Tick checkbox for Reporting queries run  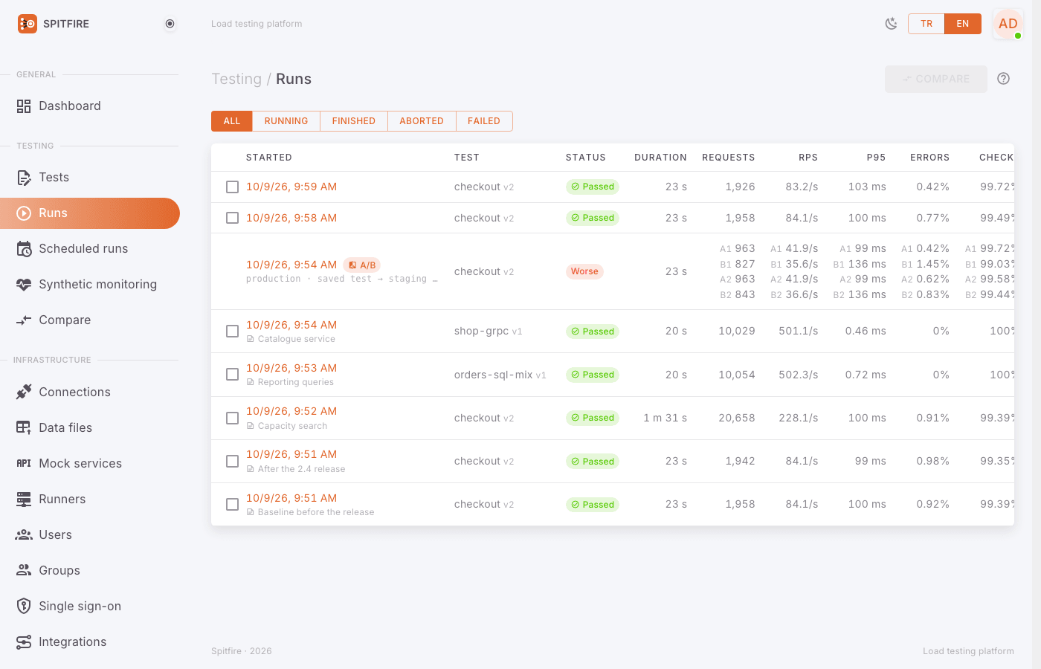pos(232,374)
